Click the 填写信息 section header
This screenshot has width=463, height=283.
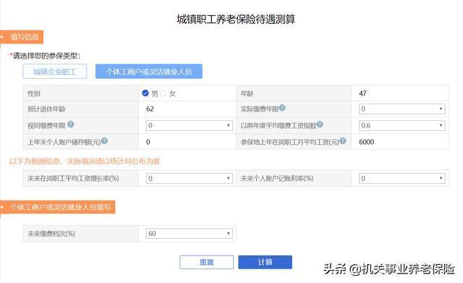click(22, 37)
